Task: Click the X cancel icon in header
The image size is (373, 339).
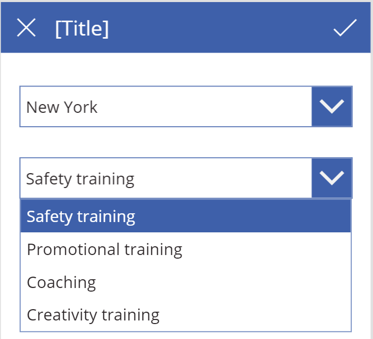Action: (26, 27)
